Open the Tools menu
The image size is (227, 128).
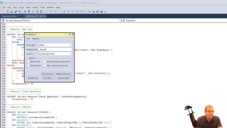42,7
